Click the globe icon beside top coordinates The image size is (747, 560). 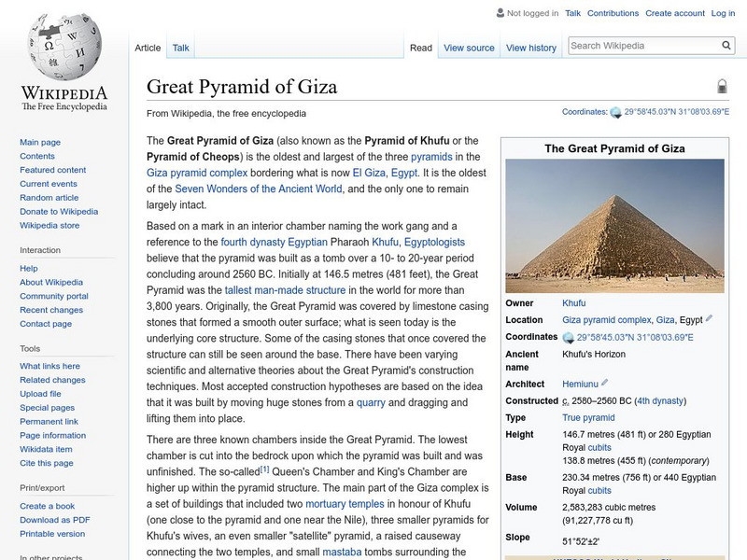[x=615, y=112]
